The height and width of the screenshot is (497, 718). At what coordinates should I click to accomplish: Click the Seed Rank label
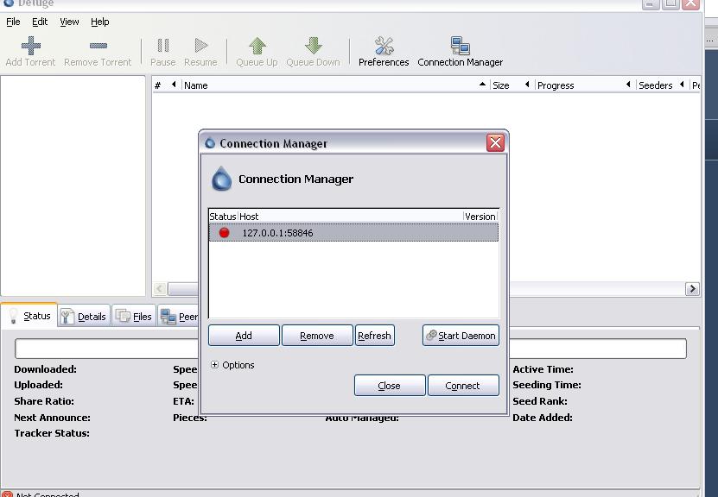(540, 401)
